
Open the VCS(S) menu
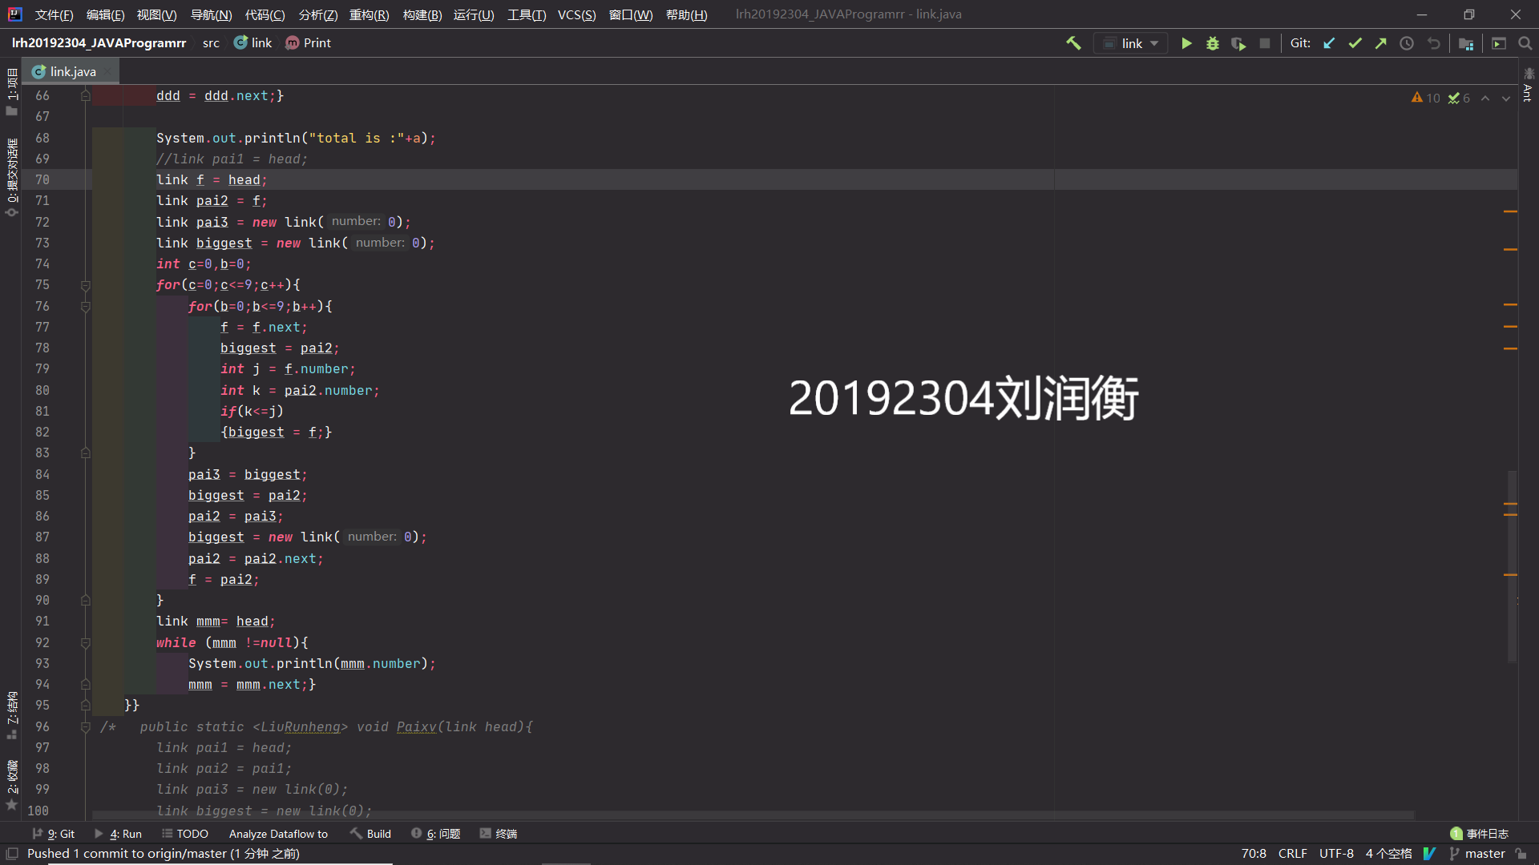click(576, 14)
